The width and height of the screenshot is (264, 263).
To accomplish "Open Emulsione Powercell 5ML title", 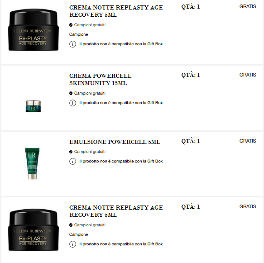I will point(115,142).
